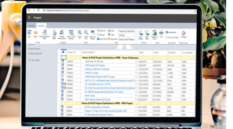The width and height of the screenshot is (233, 129).
Task: Click the Change project type icon
Action: point(184,33)
